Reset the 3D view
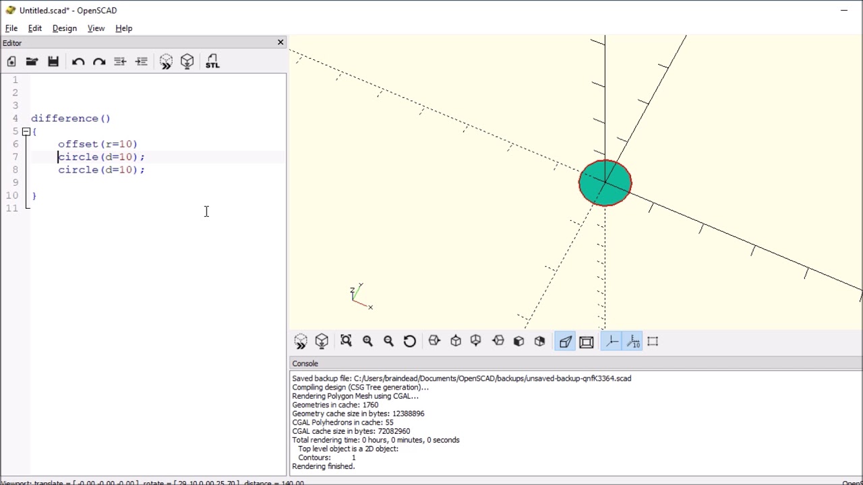The image size is (863, 485). tap(409, 342)
